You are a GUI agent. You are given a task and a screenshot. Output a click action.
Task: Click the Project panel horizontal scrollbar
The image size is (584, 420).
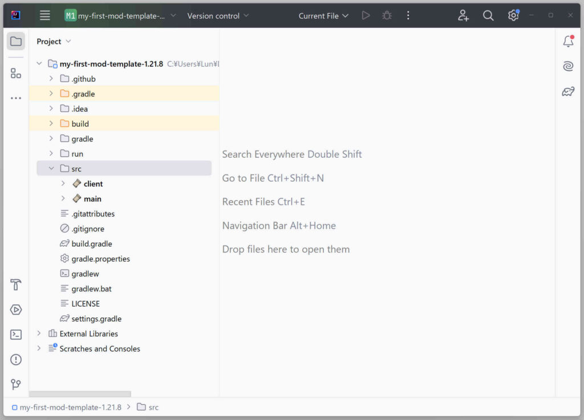(80, 394)
